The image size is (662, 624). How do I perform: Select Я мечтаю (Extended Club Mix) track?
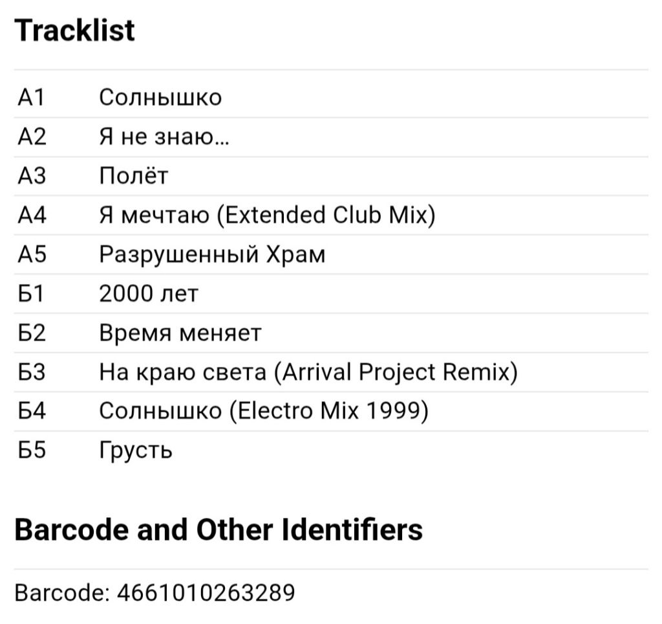pos(331,215)
